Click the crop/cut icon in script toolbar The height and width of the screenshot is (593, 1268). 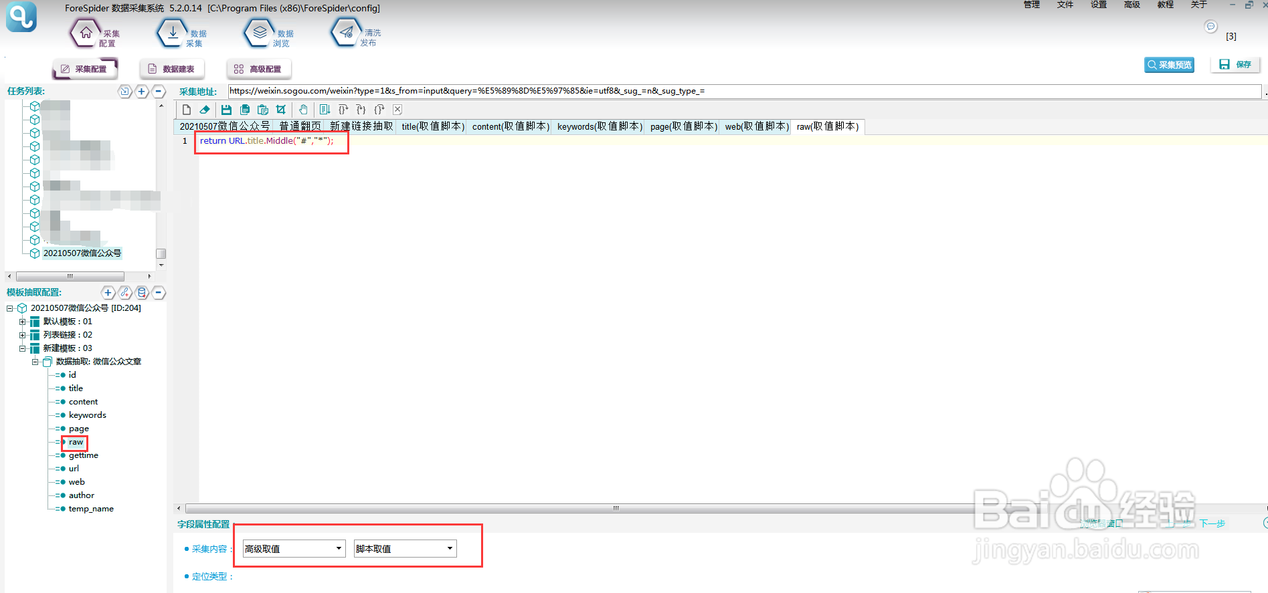click(x=281, y=110)
